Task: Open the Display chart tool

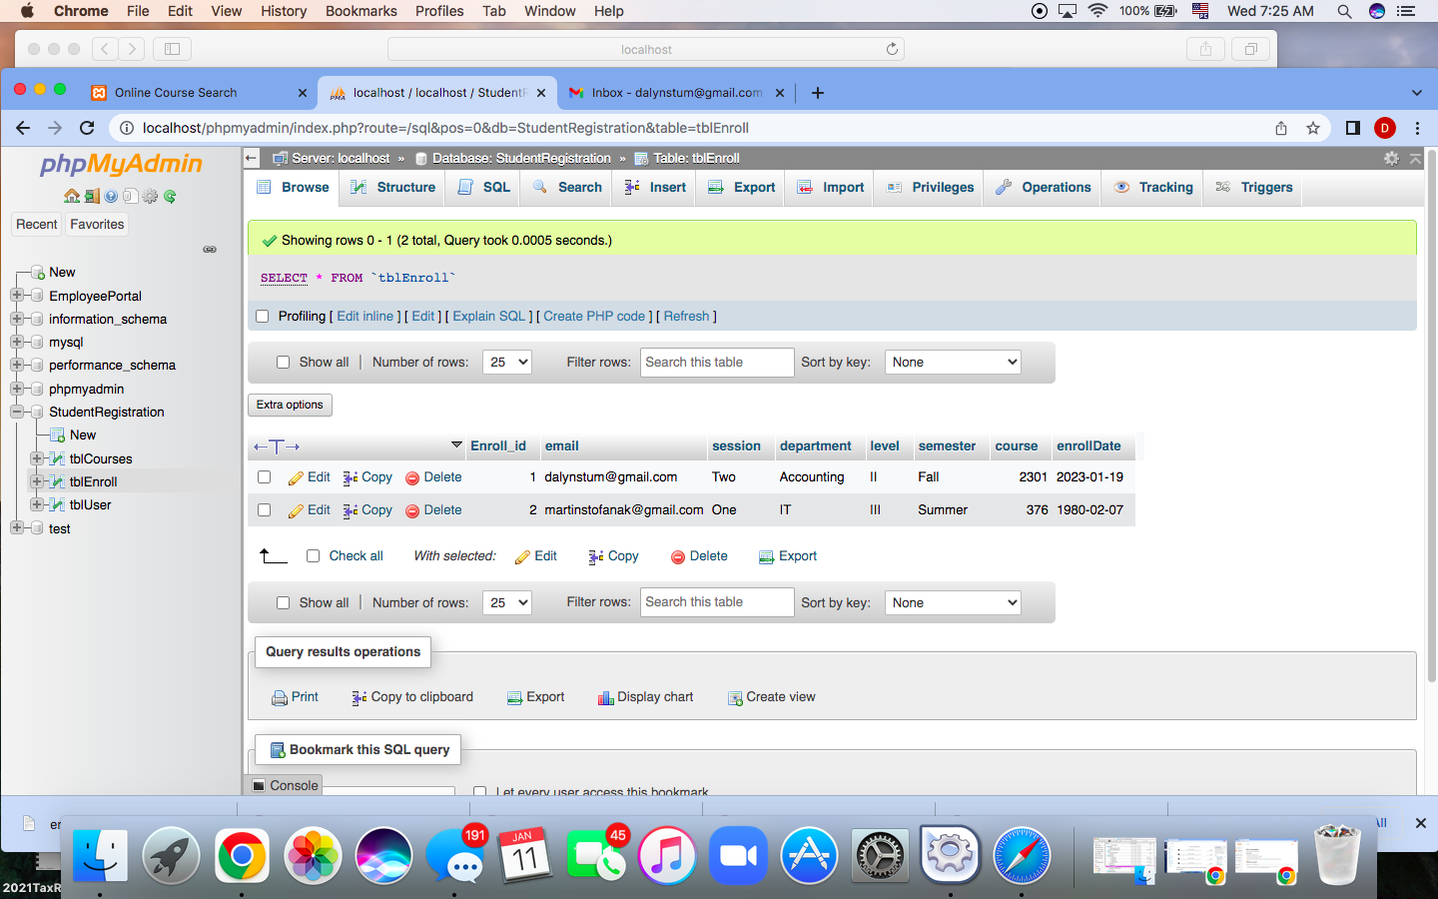Action: point(645,696)
